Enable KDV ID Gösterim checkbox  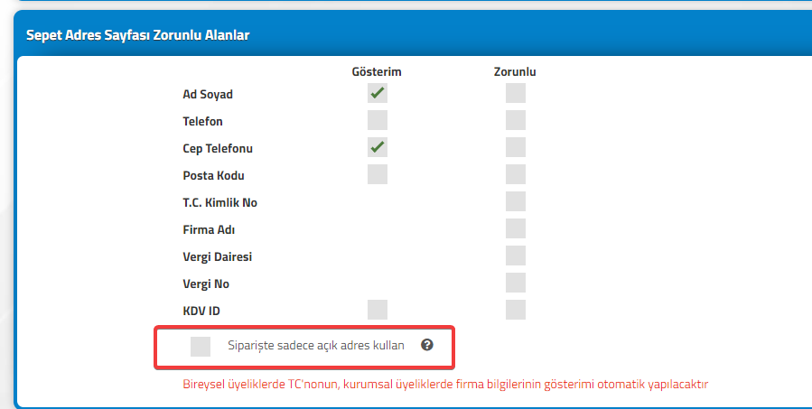point(378,310)
